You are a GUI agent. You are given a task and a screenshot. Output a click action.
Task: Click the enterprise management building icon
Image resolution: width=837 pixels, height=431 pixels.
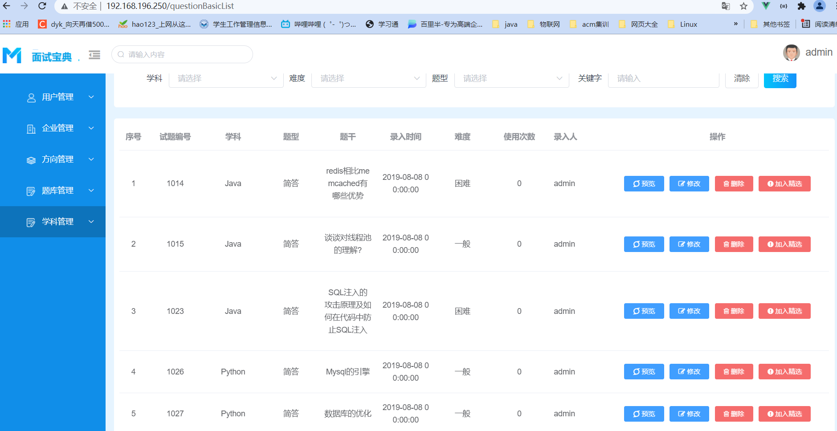coord(31,129)
